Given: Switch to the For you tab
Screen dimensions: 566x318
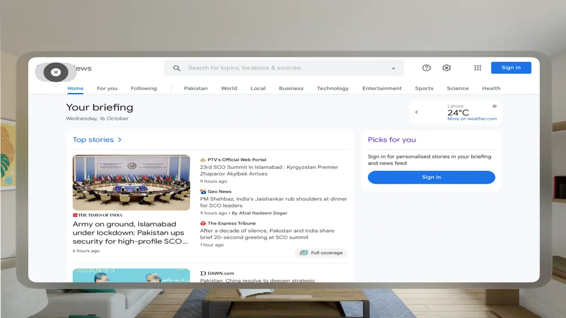Looking at the screenshot, I should 107,88.
